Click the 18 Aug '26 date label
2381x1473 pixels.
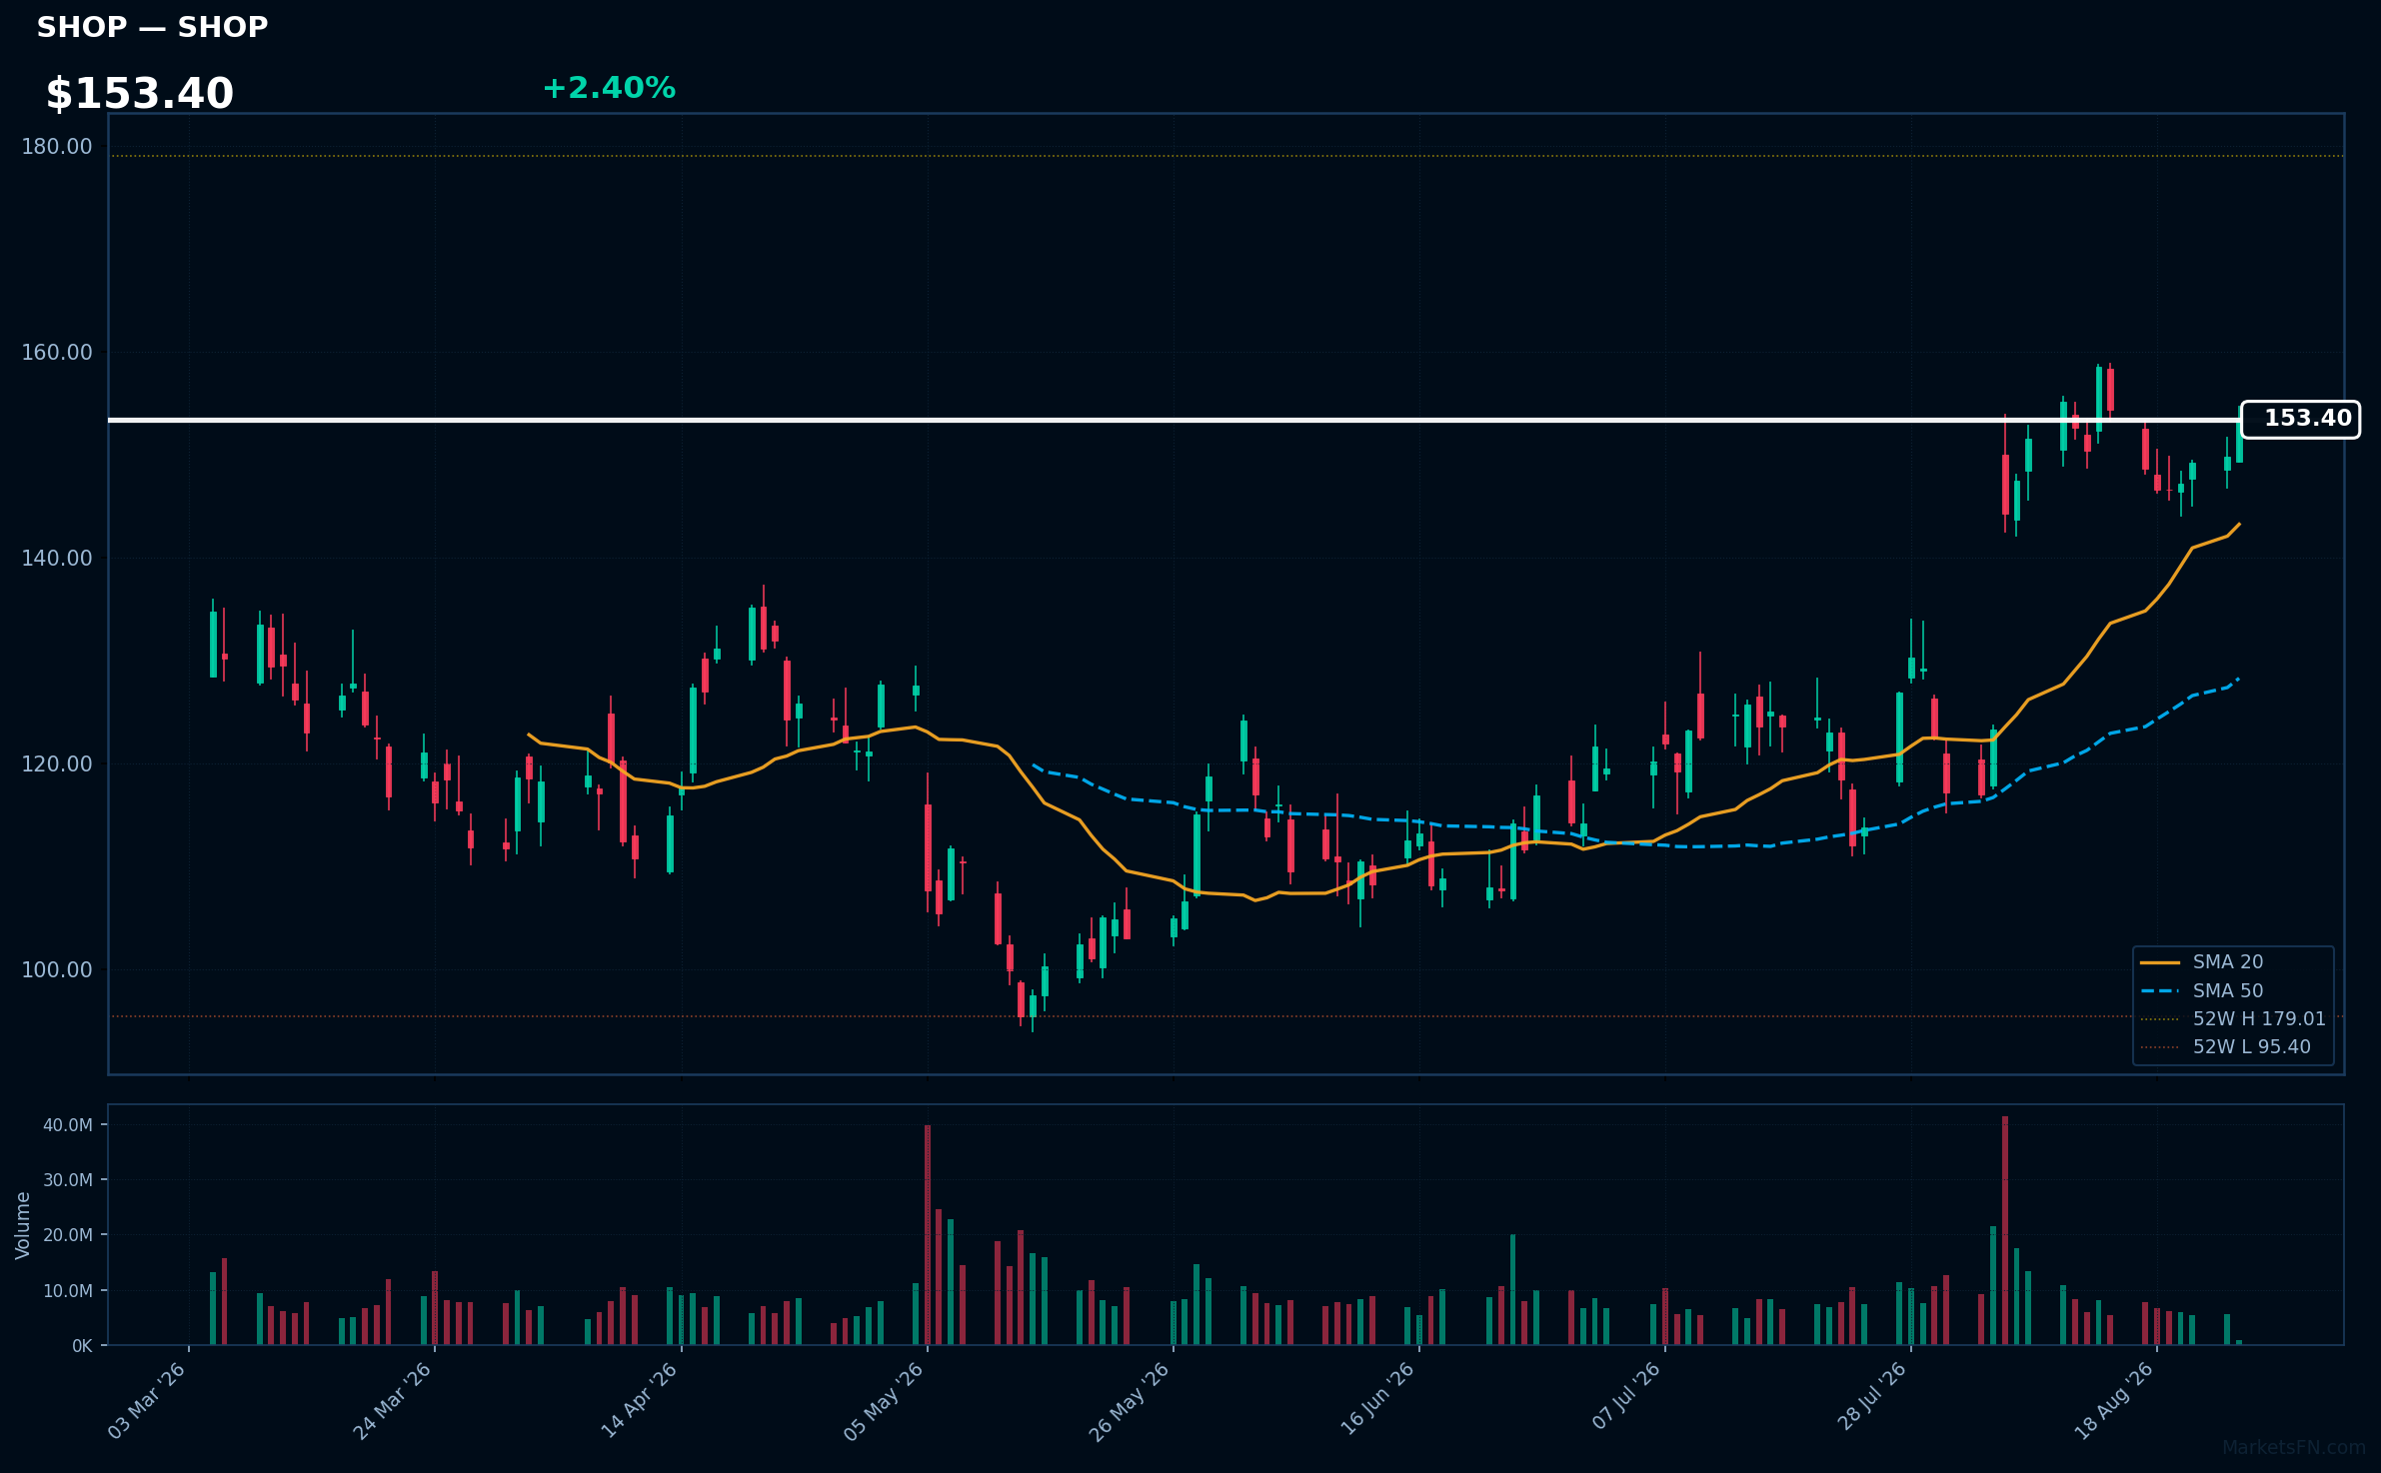(2115, 1400)
